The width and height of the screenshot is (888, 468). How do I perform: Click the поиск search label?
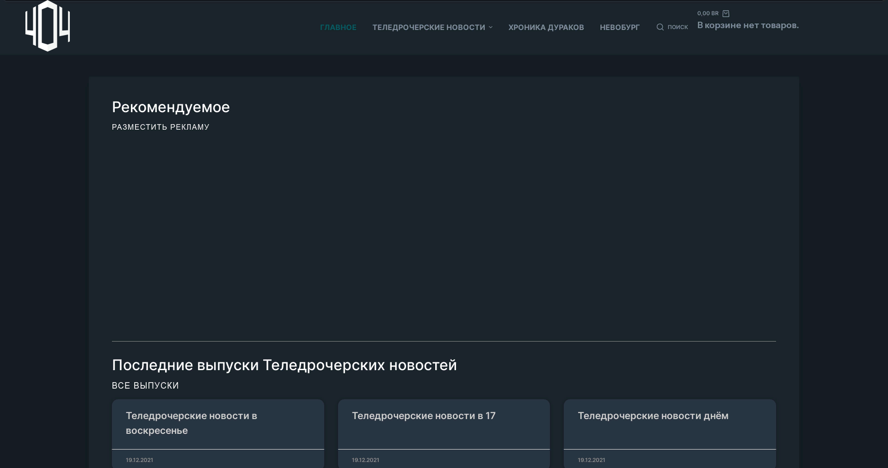[x=678, y=27]
